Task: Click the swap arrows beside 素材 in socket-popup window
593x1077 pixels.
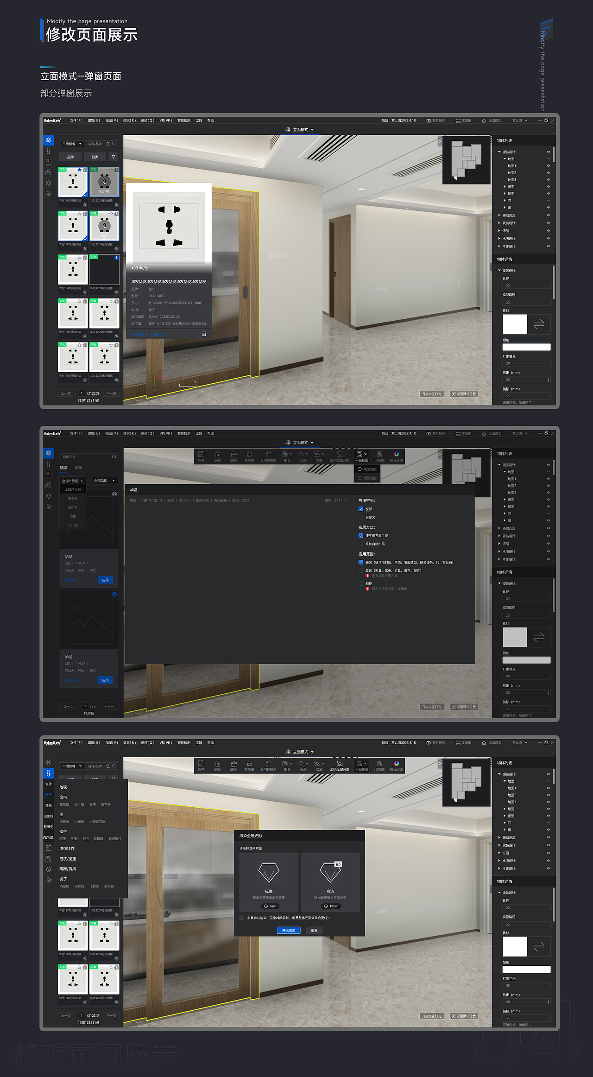Action: (x=539, y=324)
